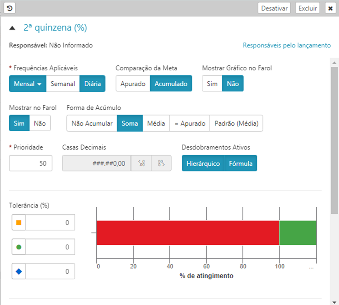Select Padrão (Média) accumulation mode
Viewport: 339px width, 305px height.
coord(236,123)
